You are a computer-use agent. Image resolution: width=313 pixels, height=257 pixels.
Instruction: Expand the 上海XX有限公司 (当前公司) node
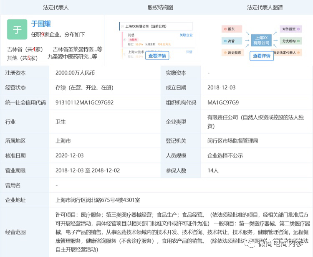tap(122, 26)
